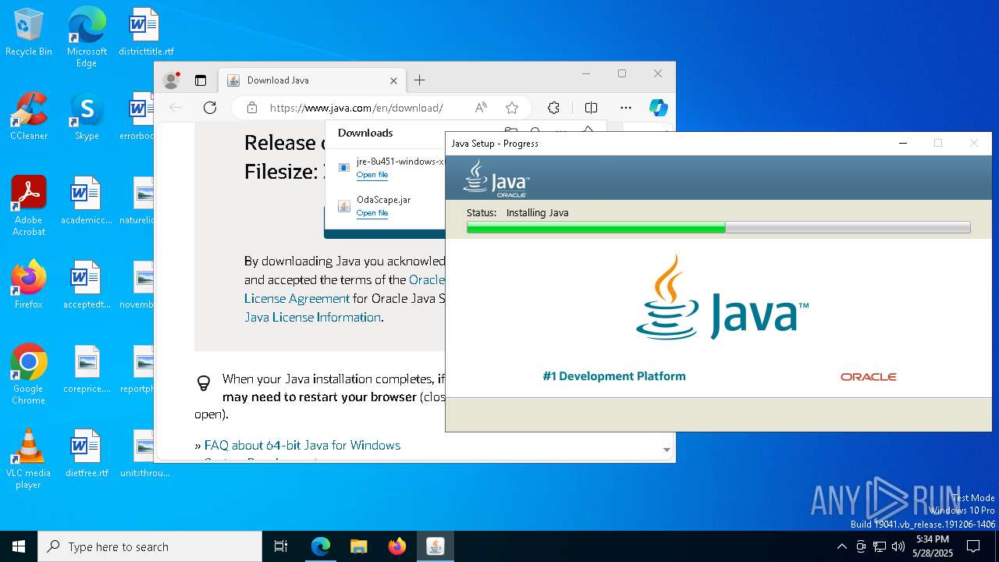Click the Edge profile avatar icon
999x562 pixels.
pos(171,80)
